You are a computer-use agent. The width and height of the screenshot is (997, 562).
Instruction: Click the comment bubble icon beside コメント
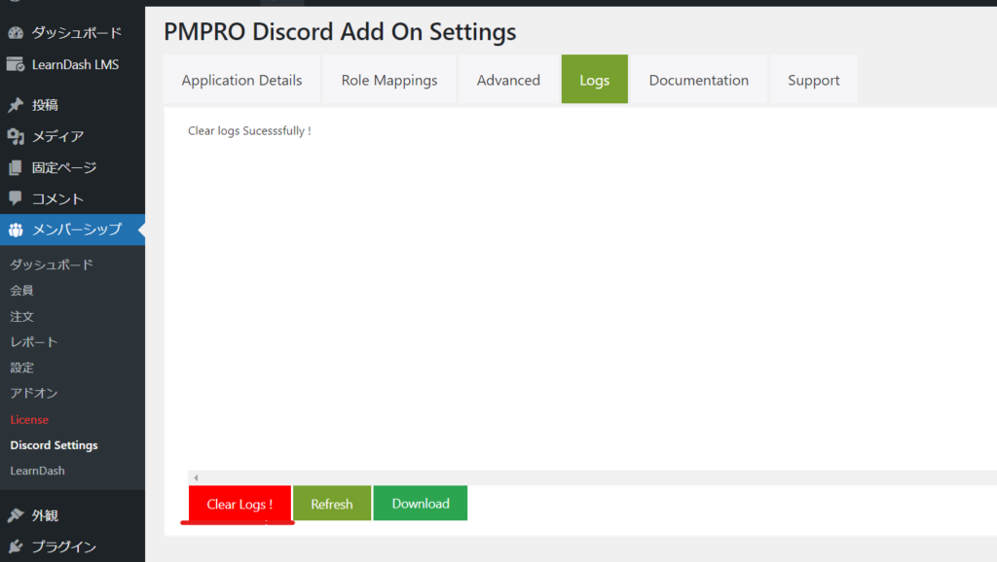coord(16,198)
